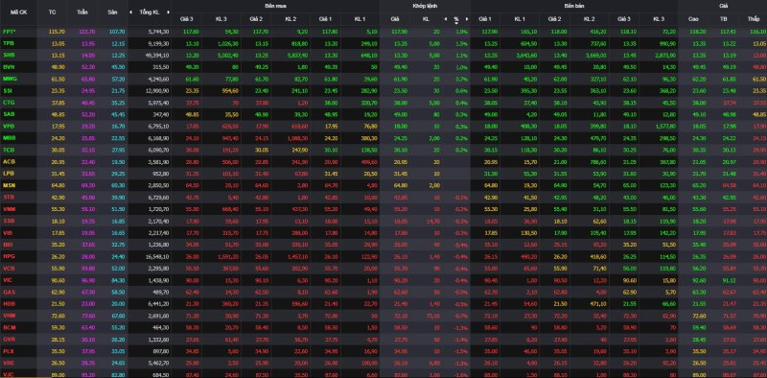
Task: Open MWG stock ticker
Action: click(x=9, y=79)
